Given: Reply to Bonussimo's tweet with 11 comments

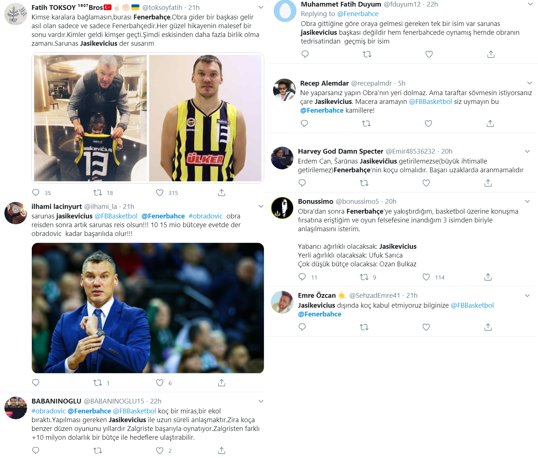Looking at the screenshot, I should click(302, 277).
